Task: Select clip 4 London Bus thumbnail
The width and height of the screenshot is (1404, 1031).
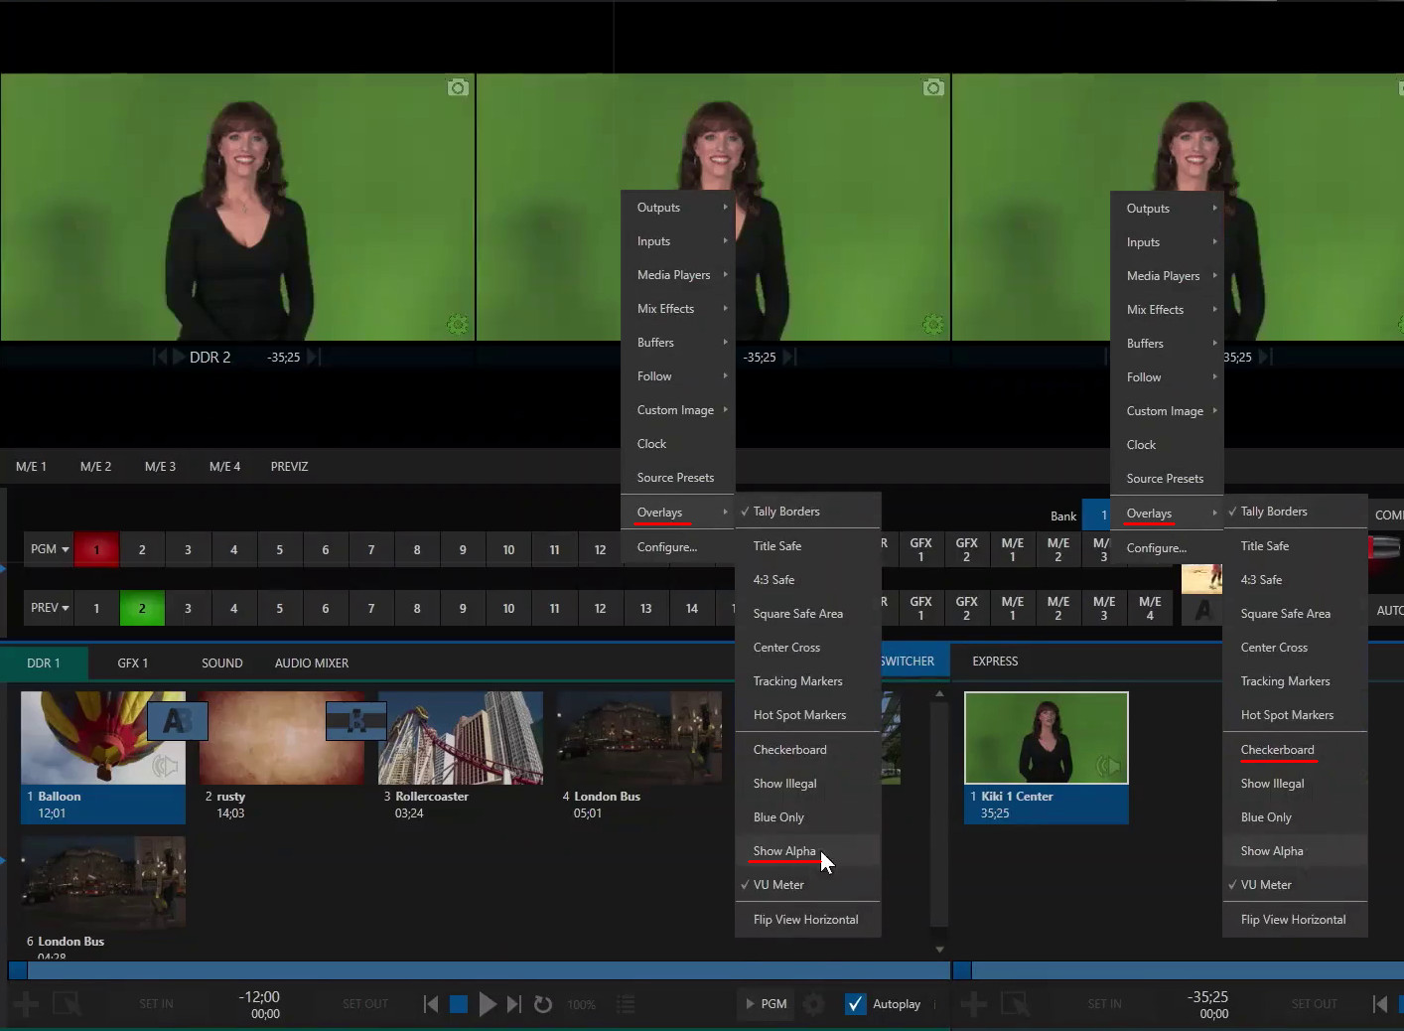Action: (639, 738)
